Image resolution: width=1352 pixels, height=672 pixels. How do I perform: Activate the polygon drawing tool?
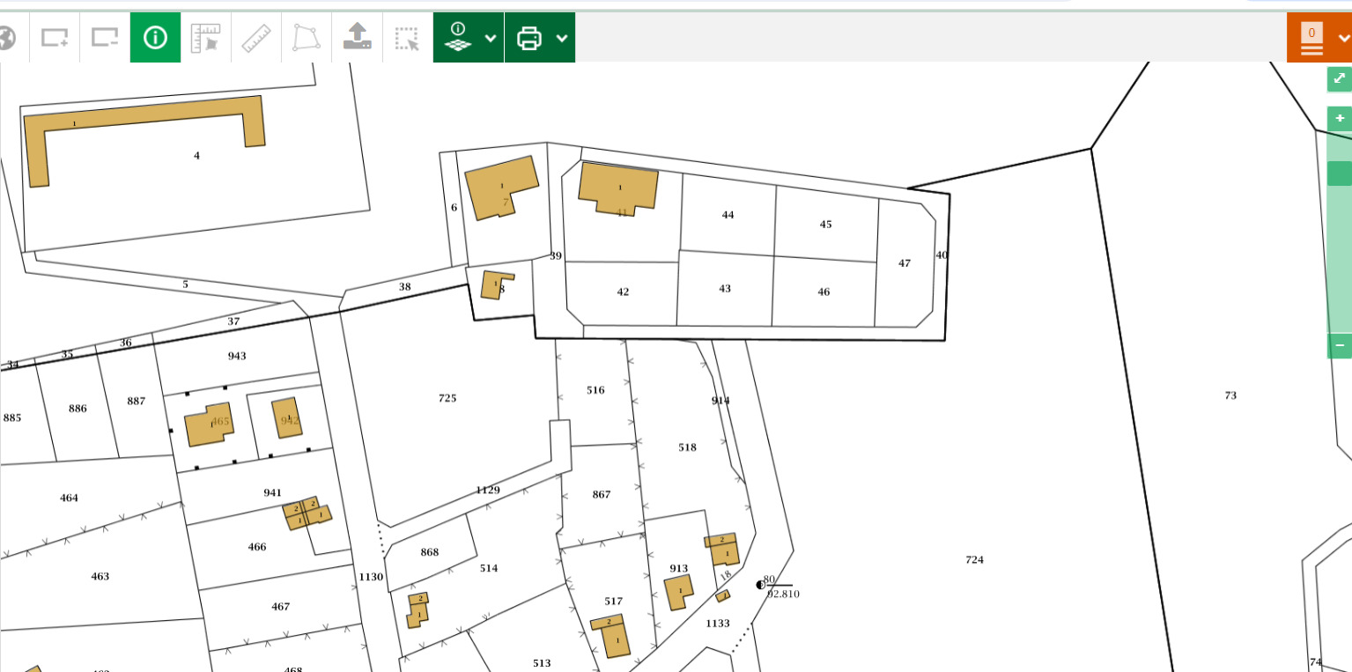(307, 38)
